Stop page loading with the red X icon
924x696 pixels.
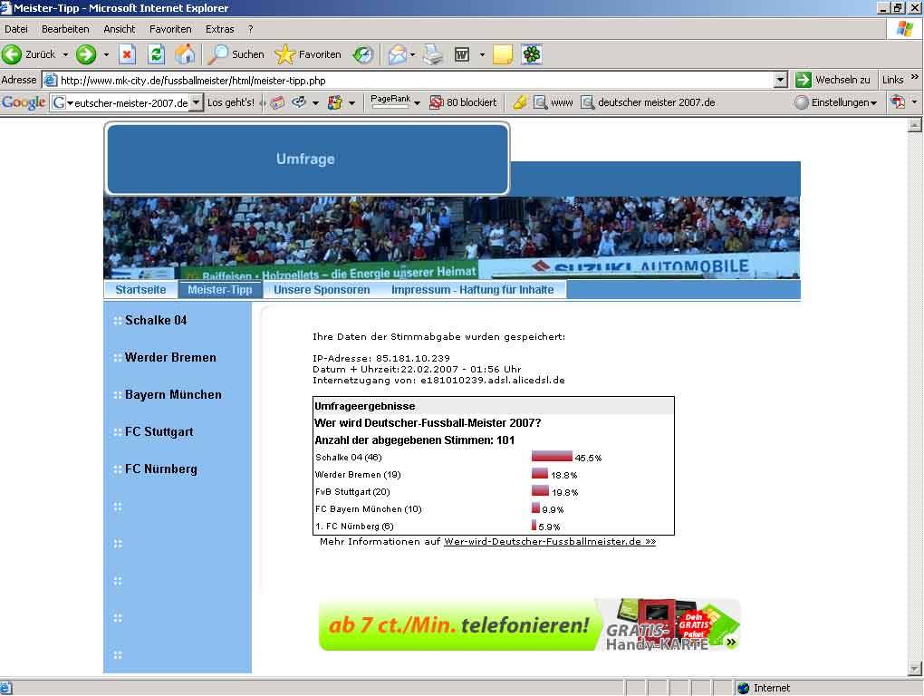point(127,54)
